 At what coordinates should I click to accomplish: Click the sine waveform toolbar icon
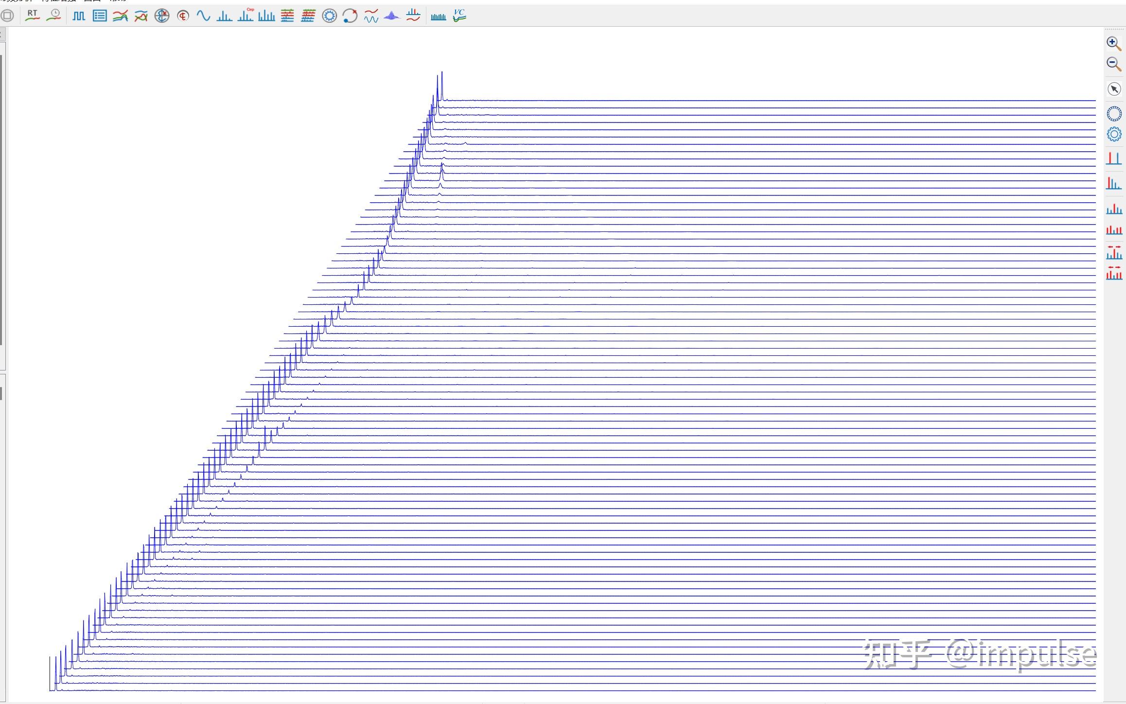[203, 16]
